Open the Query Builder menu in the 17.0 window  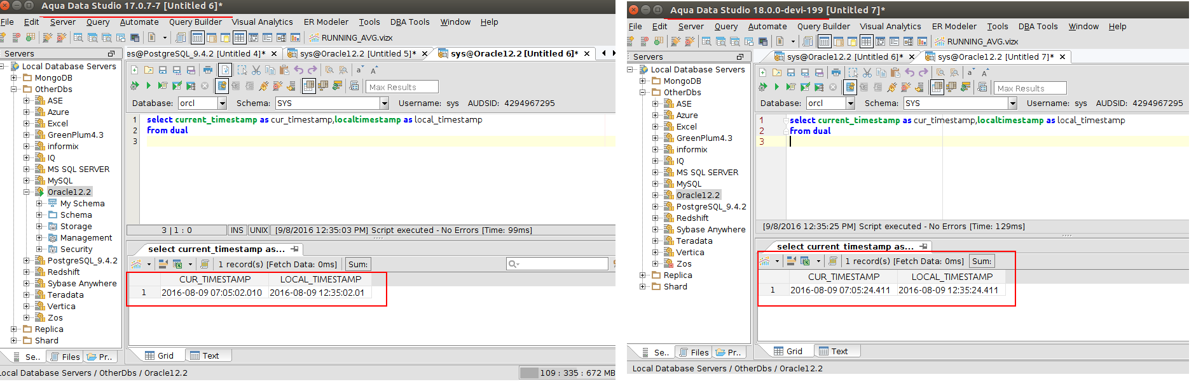pos(195,22)
